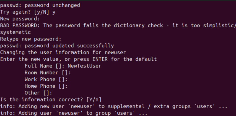Click the 'Room Number []:' field line

(48, 73)
